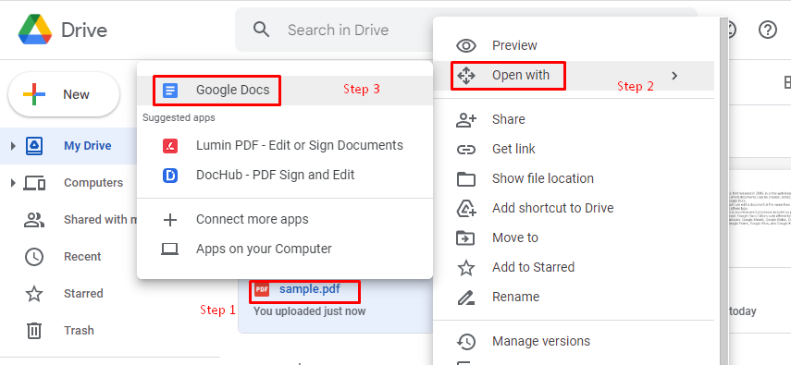791x365 pixels.
Task: Click the colorful plus icon on New
Action: click(x=34, y=95)
